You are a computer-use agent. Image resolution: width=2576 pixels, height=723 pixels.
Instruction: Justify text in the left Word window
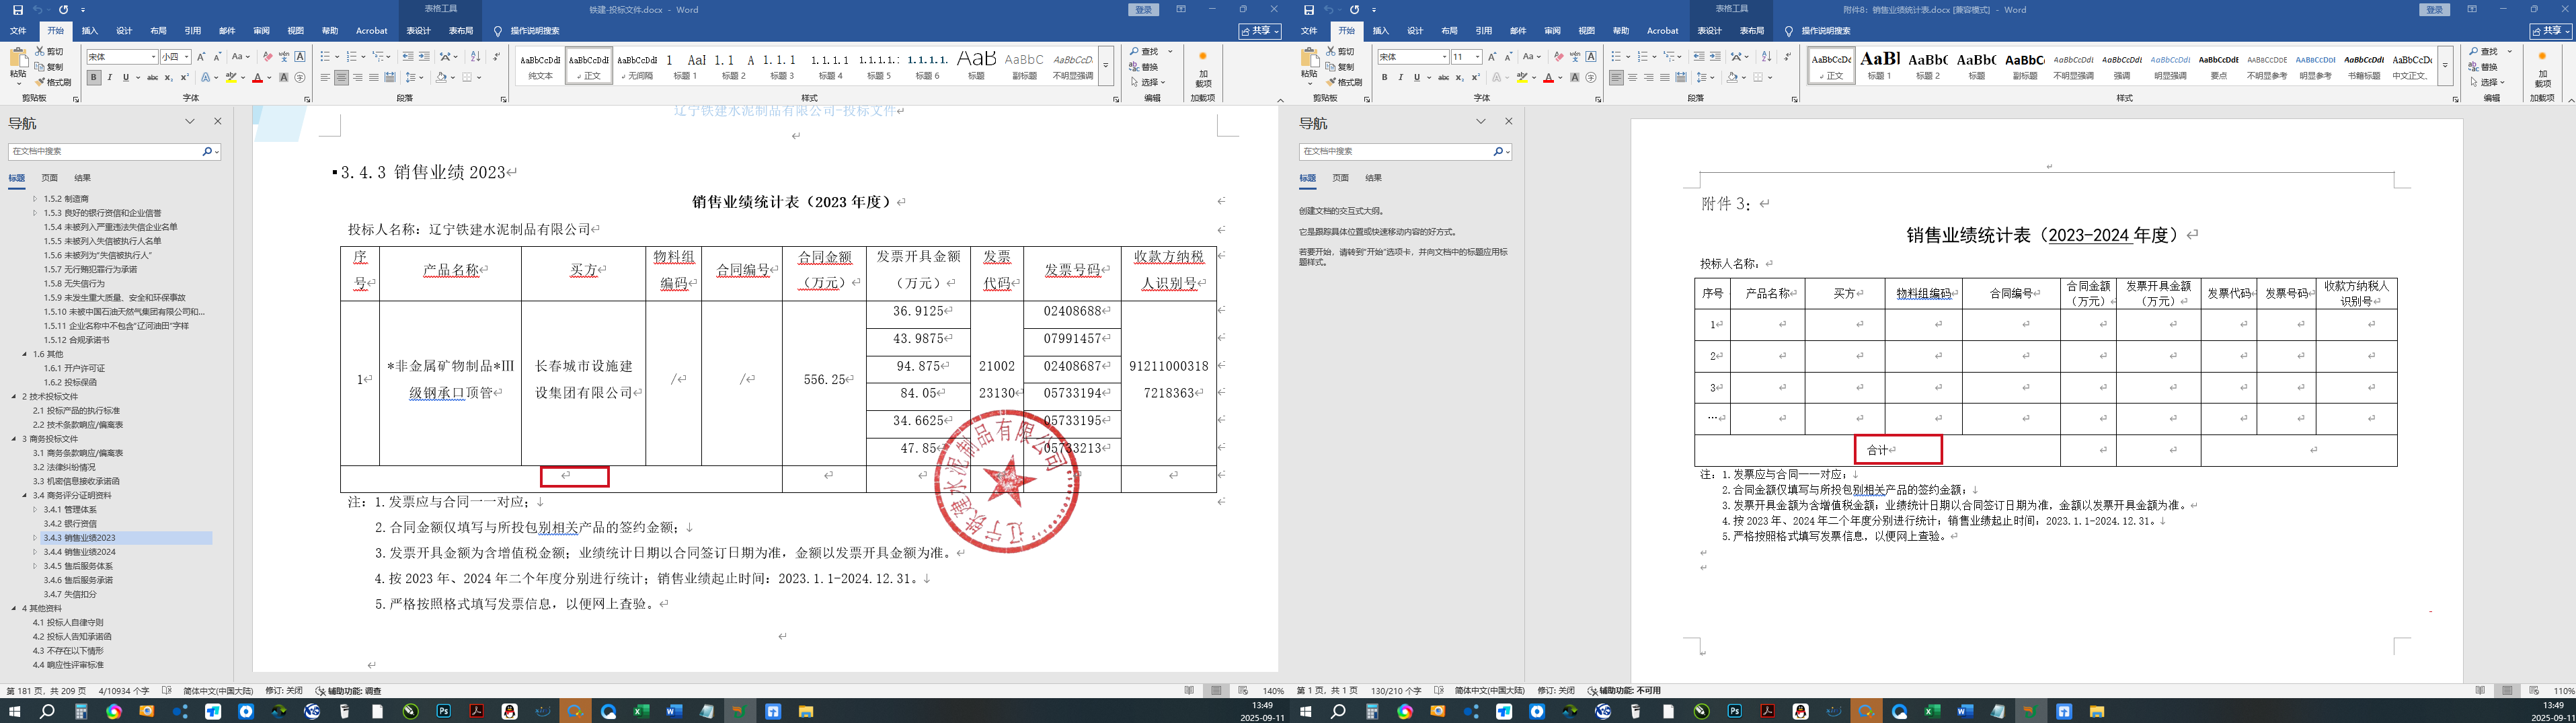coord(374,77)
